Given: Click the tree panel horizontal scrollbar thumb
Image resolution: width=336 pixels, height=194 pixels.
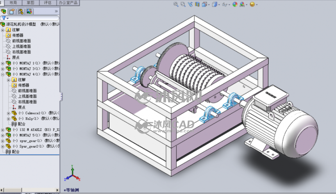Looking at the screenshot, I should click(x=13, y=190).
